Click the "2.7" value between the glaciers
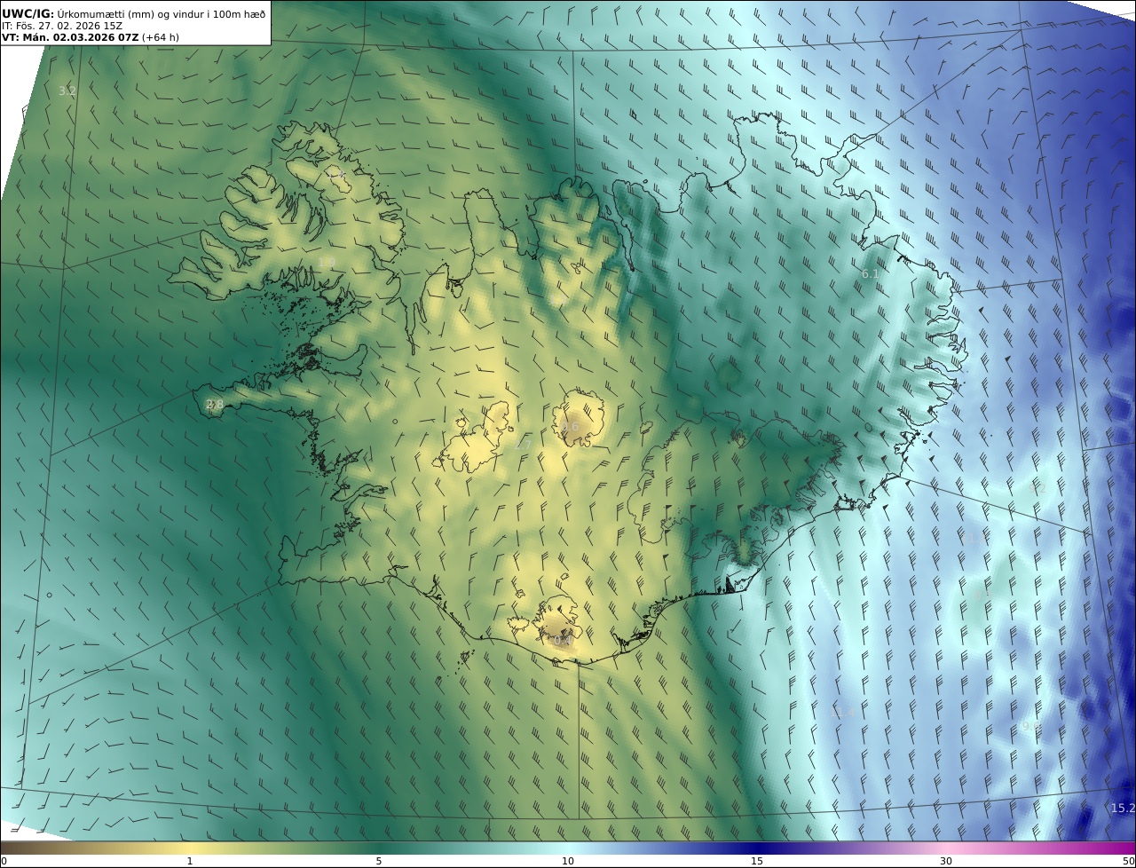Screen dimensions: 1136x868 [x=524, y=445]
